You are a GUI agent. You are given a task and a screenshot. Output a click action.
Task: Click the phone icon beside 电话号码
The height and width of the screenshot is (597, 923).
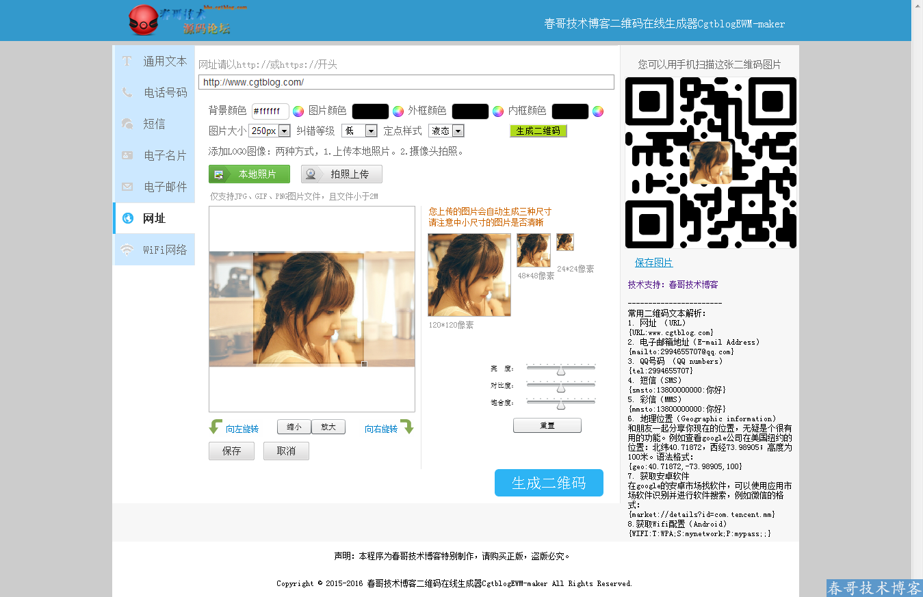point(127,92)
